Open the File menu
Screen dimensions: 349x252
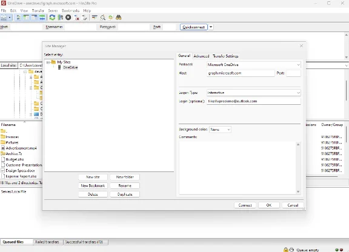(4, 10)
